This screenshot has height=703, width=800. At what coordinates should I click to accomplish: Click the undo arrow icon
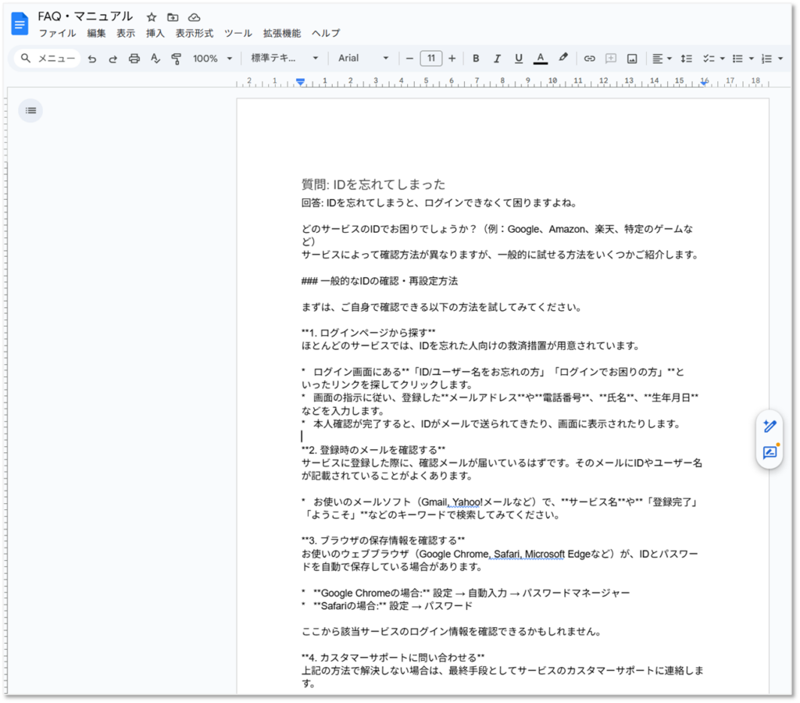click(x=92, y=59)
